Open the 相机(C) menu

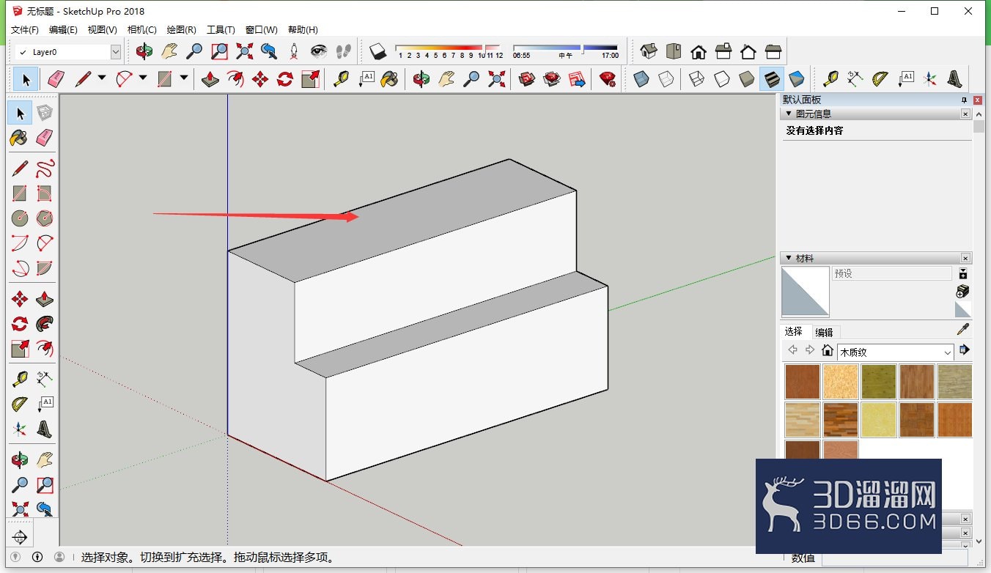click(141, 30)
